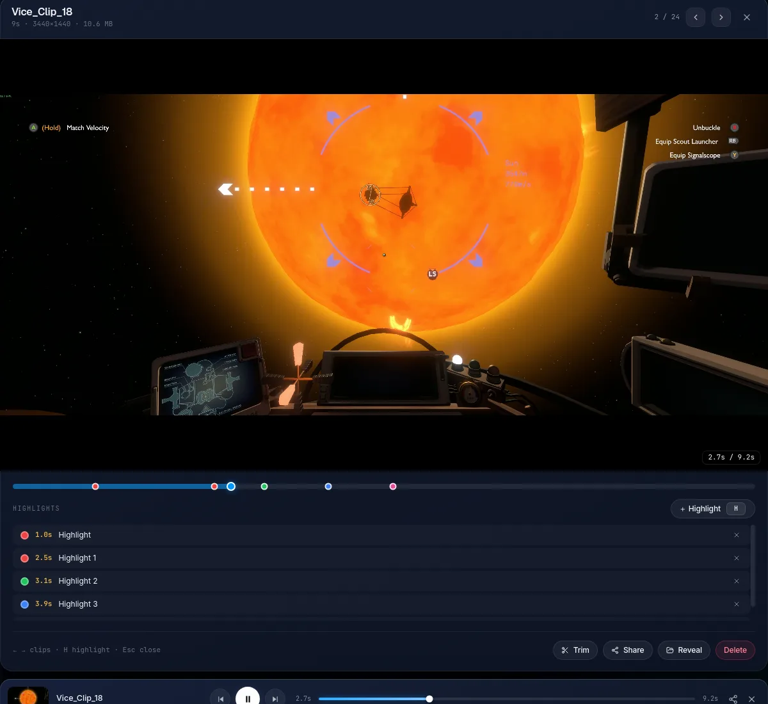This screenshot has width=768, height=704.
Task: Open the Trim tool
Action: click(x=575, y=650)
